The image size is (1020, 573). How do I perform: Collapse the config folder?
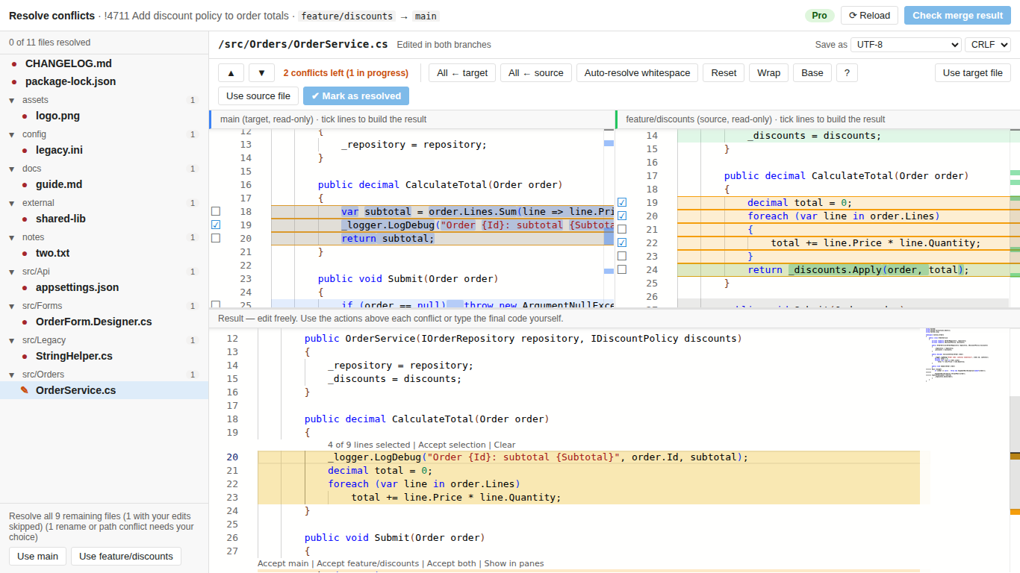click(12, 134)
